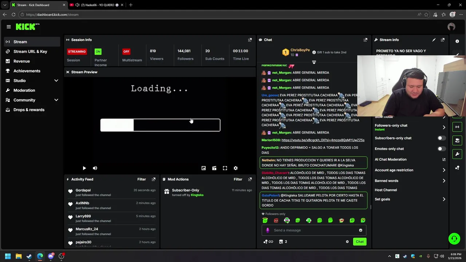Open the emoji picker in message box
466x262 pixels.
[x=360, y=230]
